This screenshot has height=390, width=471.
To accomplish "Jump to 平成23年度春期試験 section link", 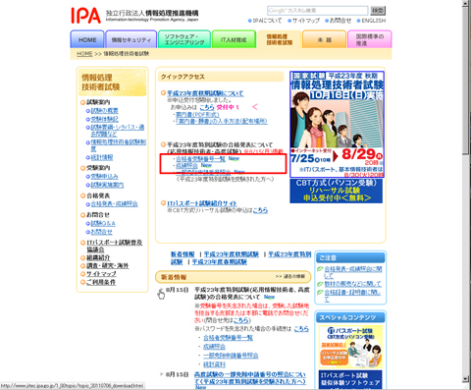I will [220, 262].
